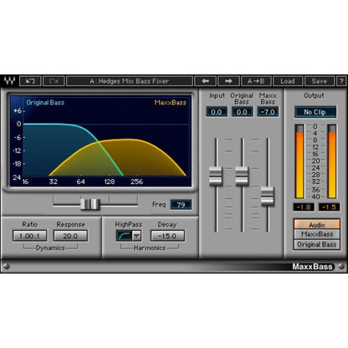Screen dimensions: 348x348
Task: Undo the last change
Action: [x=30, y=81]
